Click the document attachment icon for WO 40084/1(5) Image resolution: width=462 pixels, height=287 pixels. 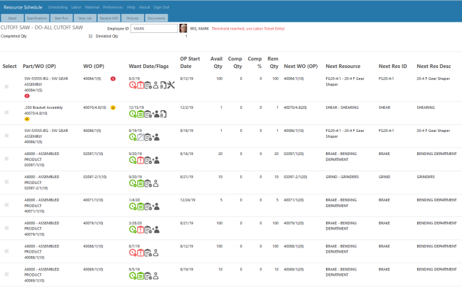pyautogui.click(x=163, y=86)
